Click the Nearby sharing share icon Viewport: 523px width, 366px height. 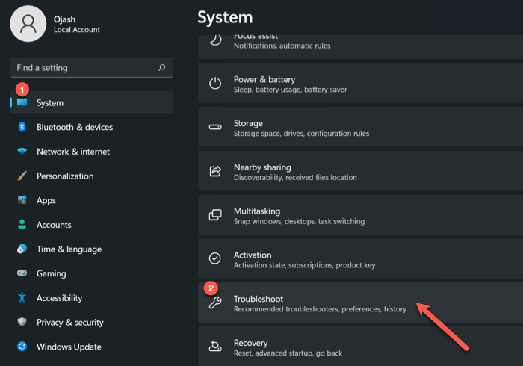(x=215, y=171)
